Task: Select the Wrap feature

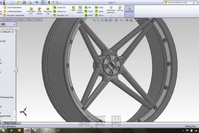Action: pos(99,7)
